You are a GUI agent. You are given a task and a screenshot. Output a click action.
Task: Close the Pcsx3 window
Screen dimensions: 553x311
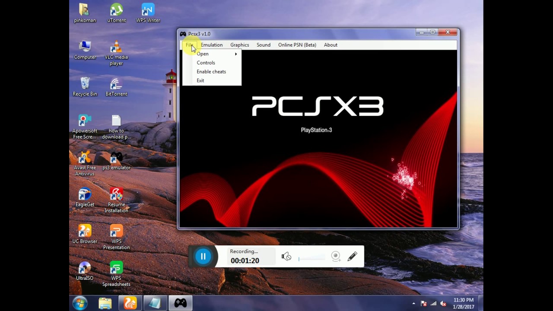(448, 32)
